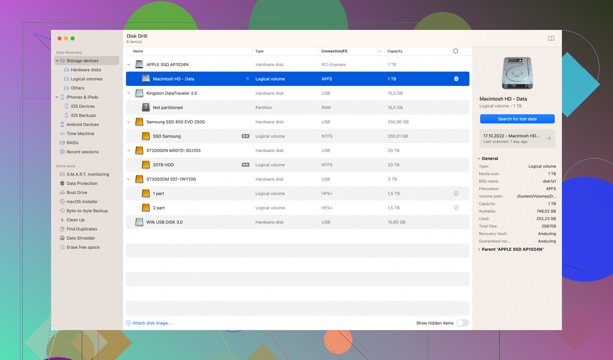Open the Find Duplicates tool

click(x=81, y=229)
